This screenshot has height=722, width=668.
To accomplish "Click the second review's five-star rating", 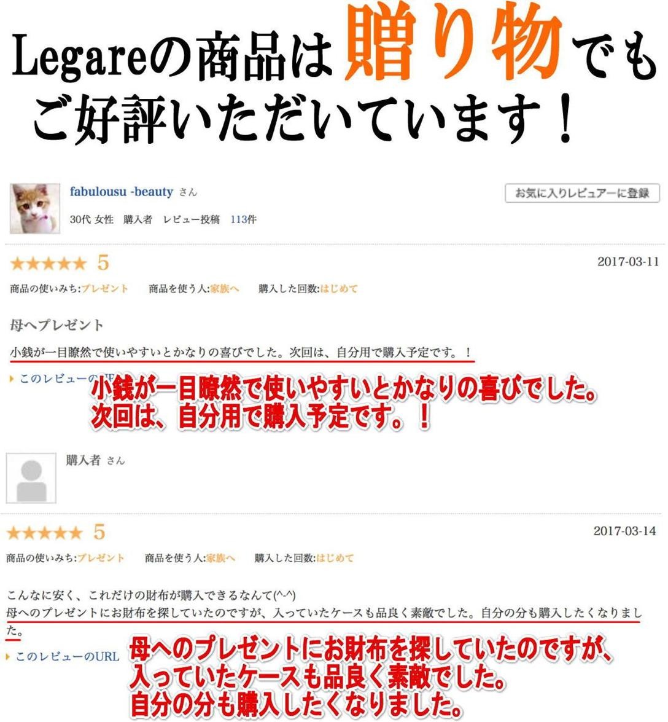I will pos(45,533).
